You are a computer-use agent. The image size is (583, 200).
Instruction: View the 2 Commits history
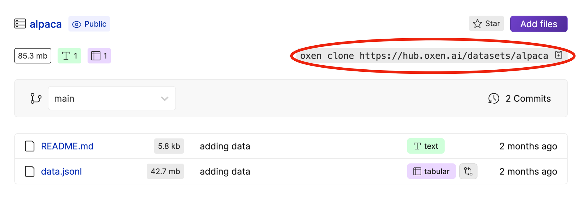(528, 98)
